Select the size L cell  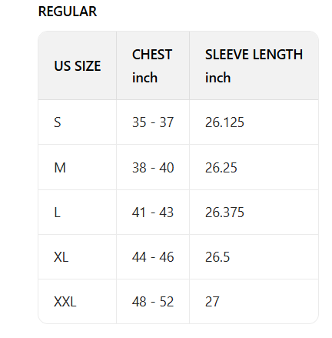pos(77,213)
